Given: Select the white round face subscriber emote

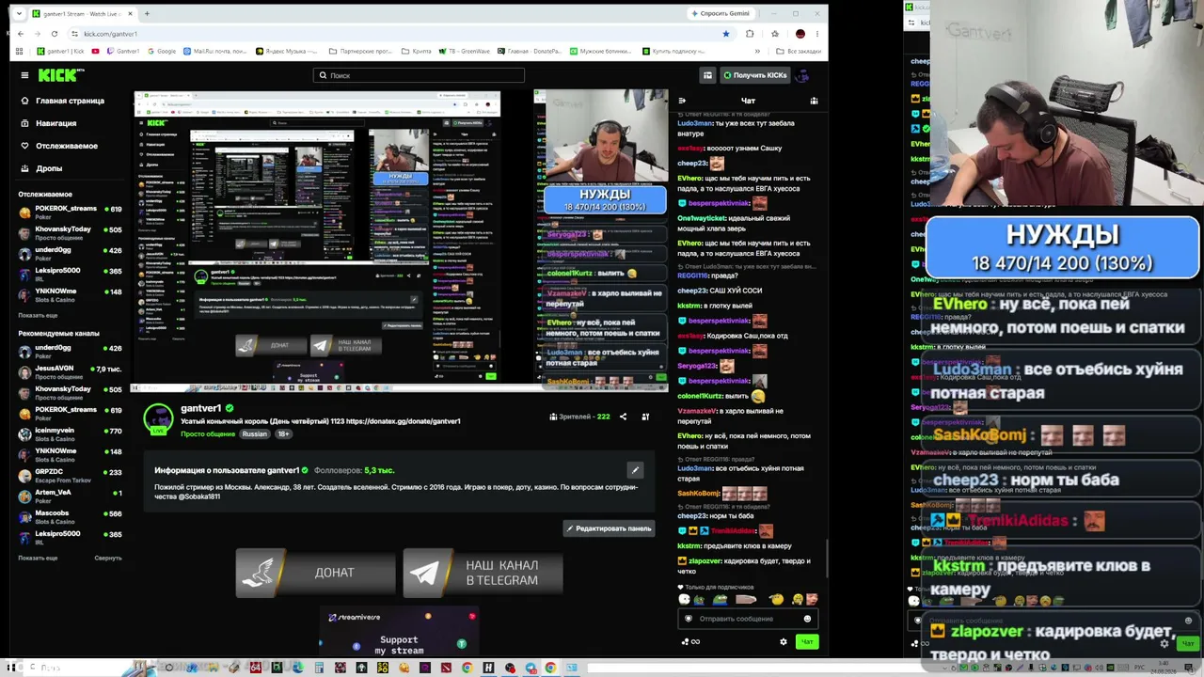Looking at the screenshot, I should [x=684, y=599].
